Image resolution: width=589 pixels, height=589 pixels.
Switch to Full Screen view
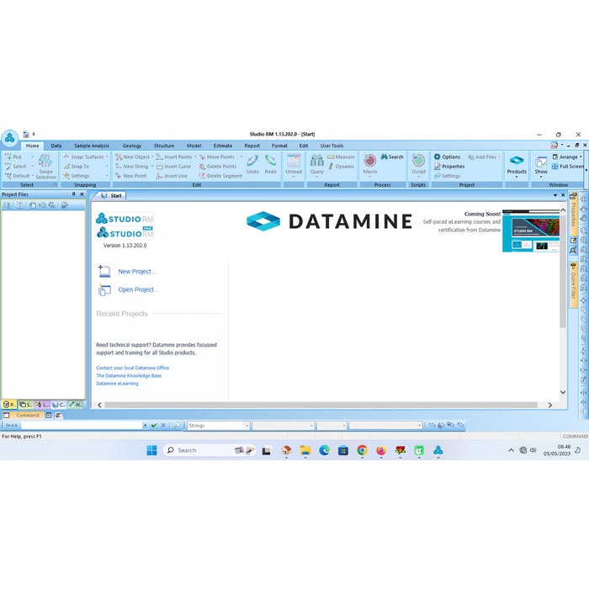click(x=568, y=166)
